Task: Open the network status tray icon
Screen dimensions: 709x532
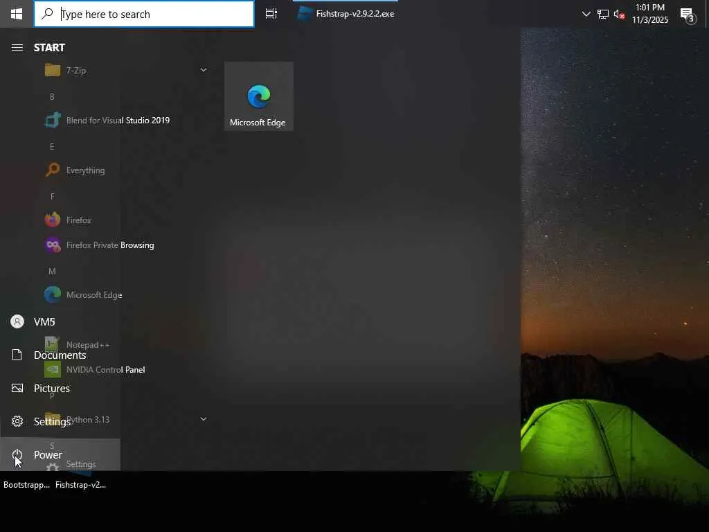Action: click(x=603, y=14)
